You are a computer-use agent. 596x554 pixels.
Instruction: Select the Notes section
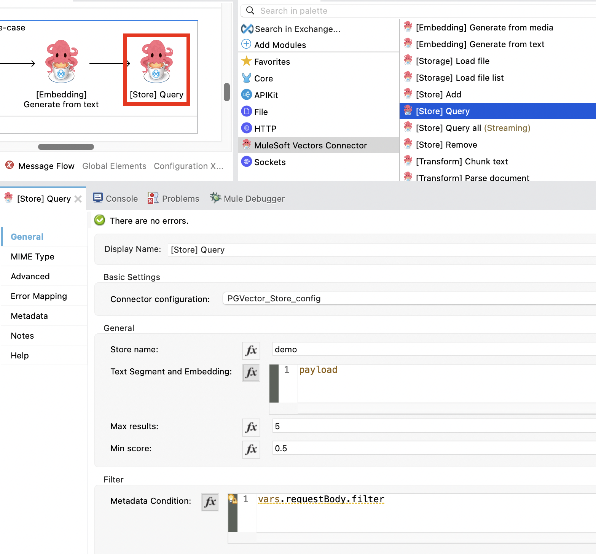pyautogui.click(x=44, y=336)
